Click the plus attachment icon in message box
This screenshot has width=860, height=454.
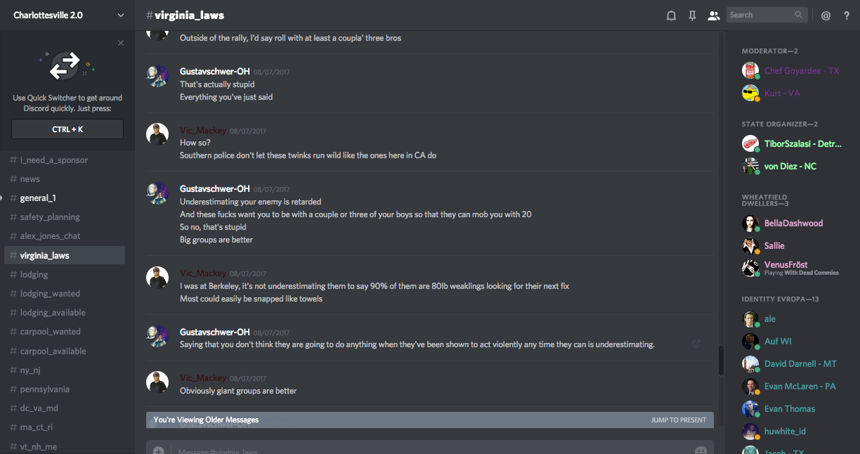[x=159, y=450]
